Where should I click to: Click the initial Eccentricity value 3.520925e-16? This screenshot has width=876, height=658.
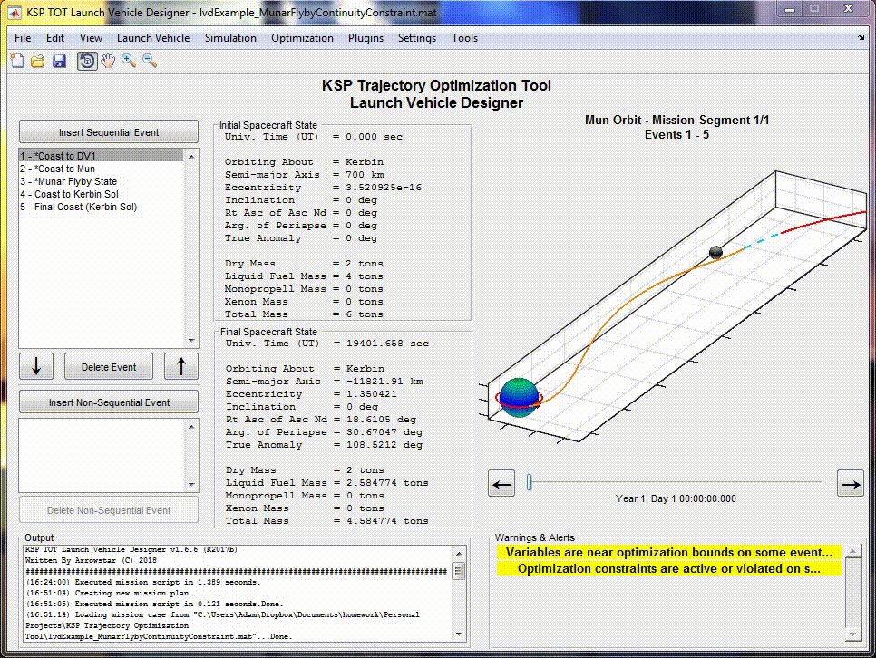click(x=384, y=187)
